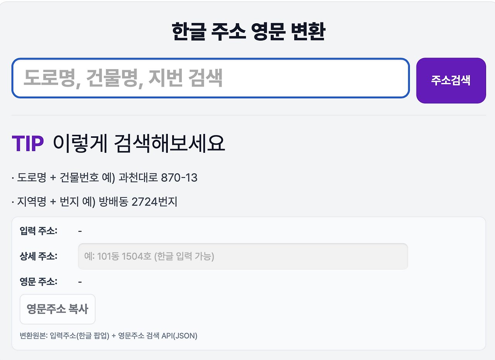495x360 pixels.
Task: Click the 변환원본 footer note
Action: [109, 336]
